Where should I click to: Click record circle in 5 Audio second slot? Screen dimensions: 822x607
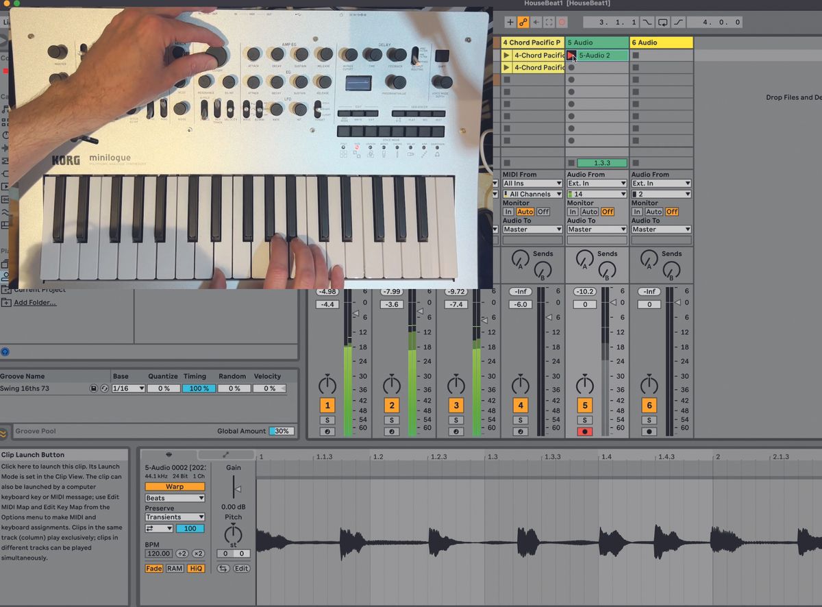[x=571, y=68]
